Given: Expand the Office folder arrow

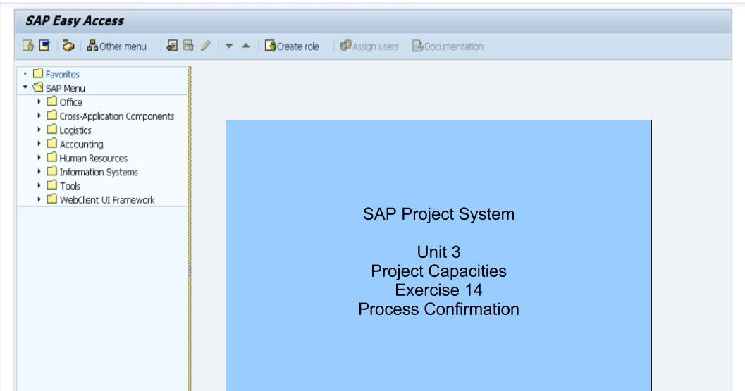Looking at the screenshot, I should [x=39, y=101].
